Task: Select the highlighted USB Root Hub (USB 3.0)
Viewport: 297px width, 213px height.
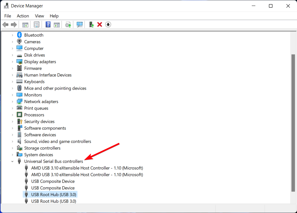Action: [x=53, y=195]
